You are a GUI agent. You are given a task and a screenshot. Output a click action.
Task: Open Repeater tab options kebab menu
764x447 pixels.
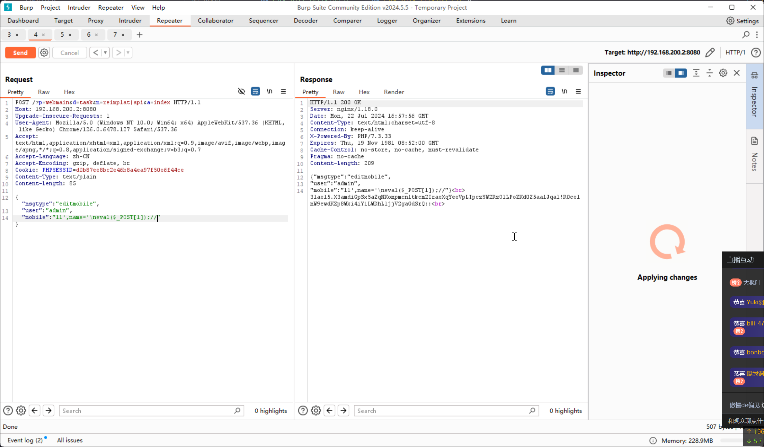(x=757, y=34)
